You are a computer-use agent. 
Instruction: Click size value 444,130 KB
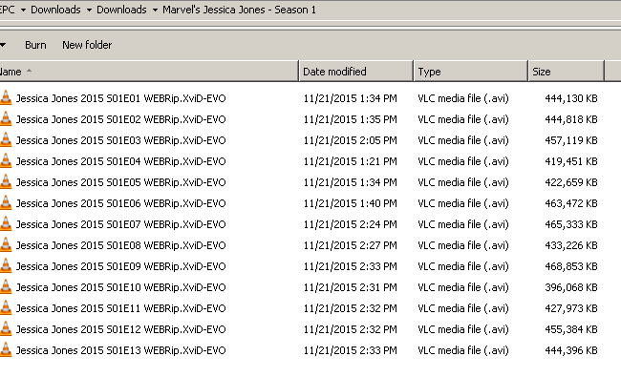tap(571, 98)
